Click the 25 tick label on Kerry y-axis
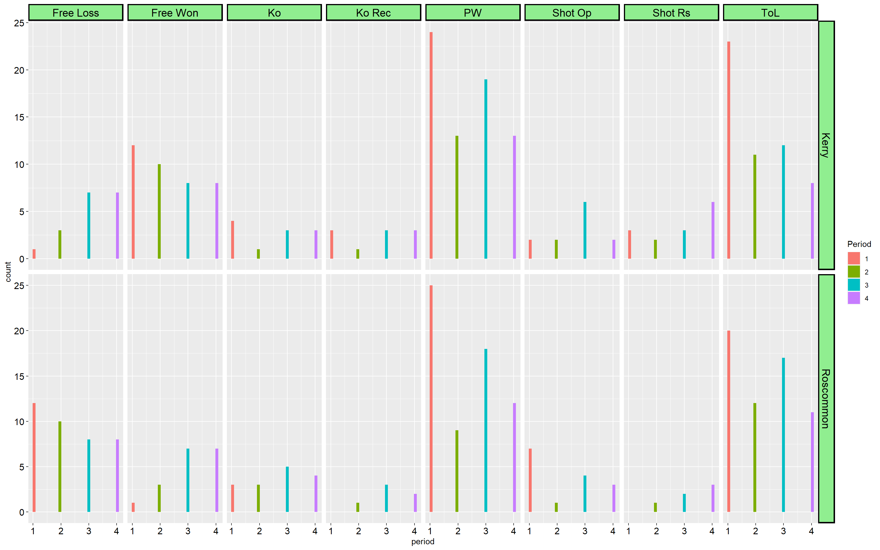This screenshot has width=880, height=550. [19, 23]
